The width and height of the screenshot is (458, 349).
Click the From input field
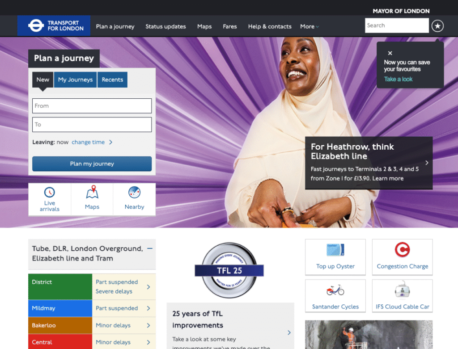[92, 106]
